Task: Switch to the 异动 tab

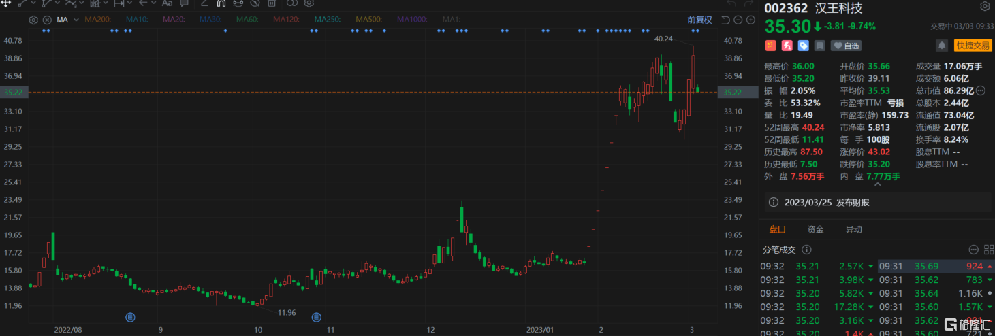Action: point(853,229)
